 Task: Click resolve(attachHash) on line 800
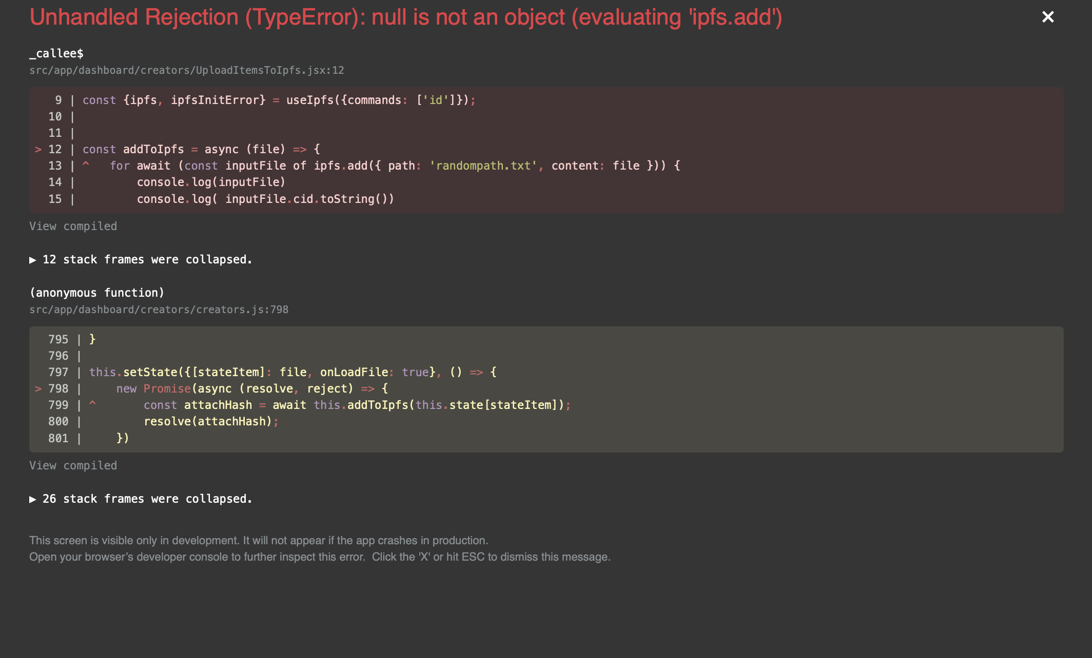(x=208, y=421)
